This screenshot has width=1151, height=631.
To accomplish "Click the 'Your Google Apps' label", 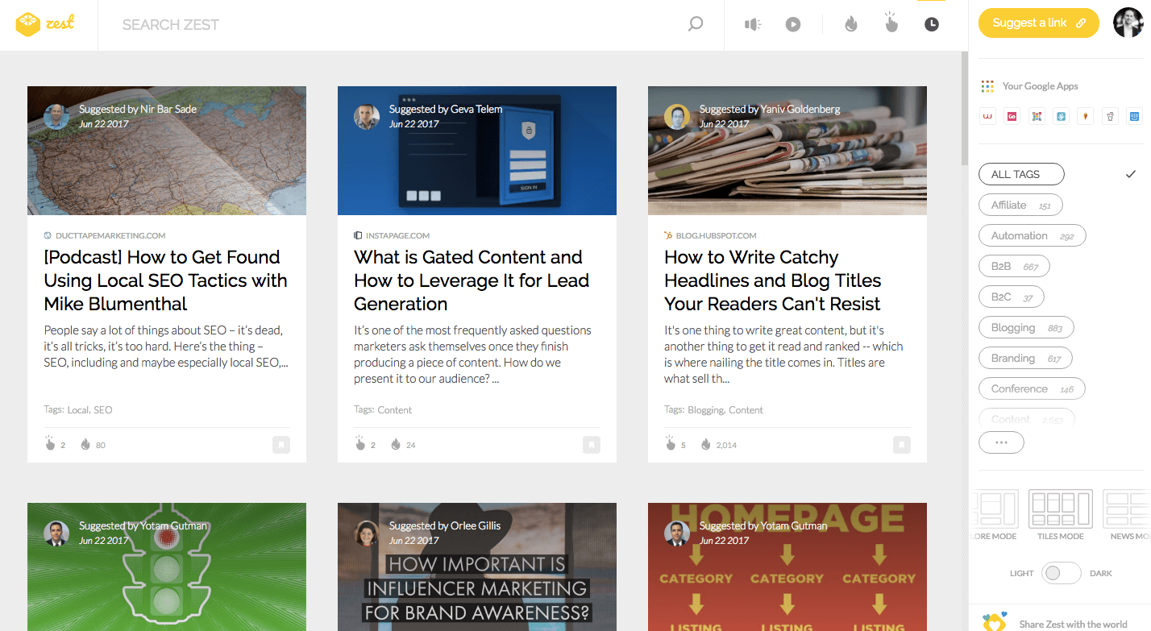I will click(1041, 86).
